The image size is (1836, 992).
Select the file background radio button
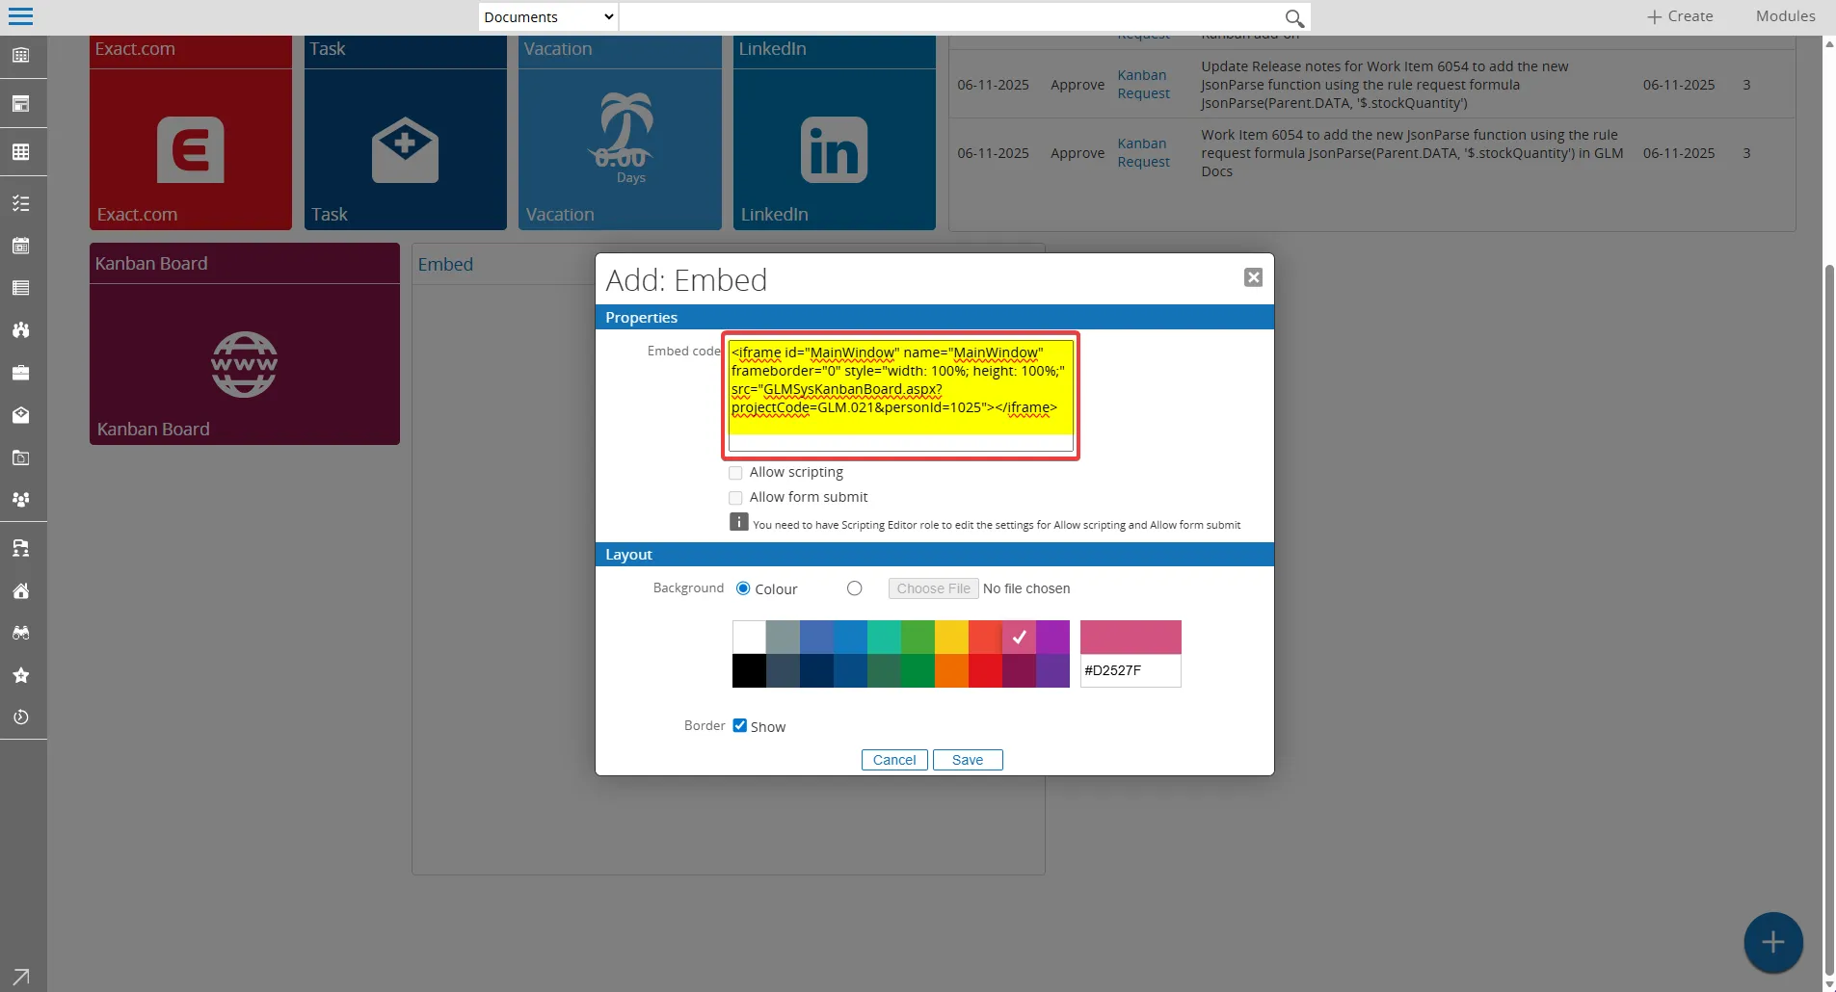pos(854,588)
